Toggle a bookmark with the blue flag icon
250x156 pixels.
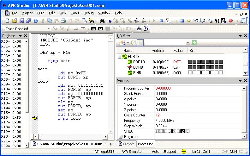109,21
